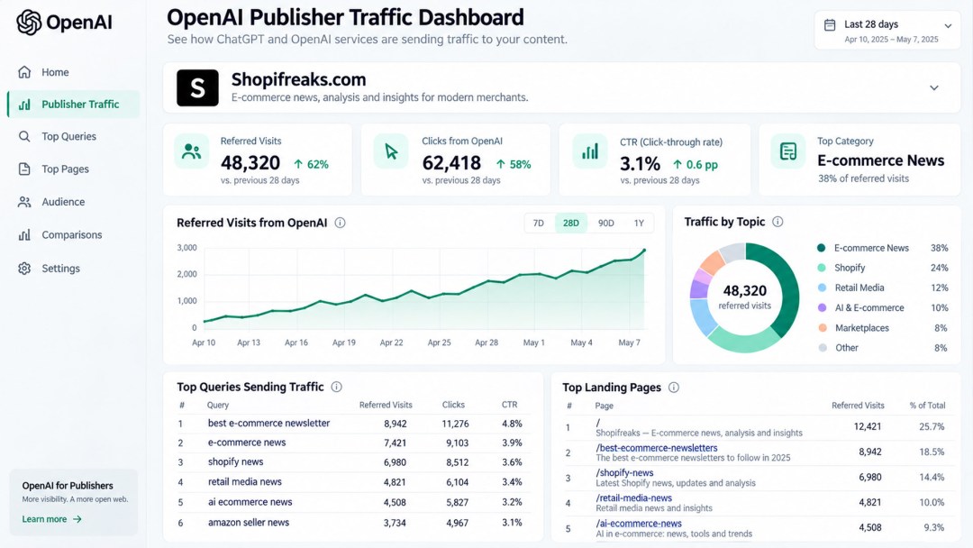
Task: Click the Audience people icon
Action: coord(24,202)
